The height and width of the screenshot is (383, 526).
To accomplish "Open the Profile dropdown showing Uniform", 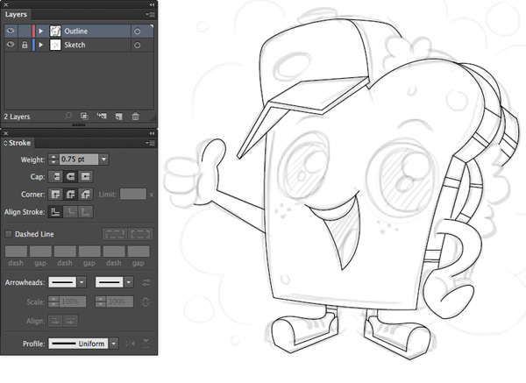I will (x=113, y=344).
